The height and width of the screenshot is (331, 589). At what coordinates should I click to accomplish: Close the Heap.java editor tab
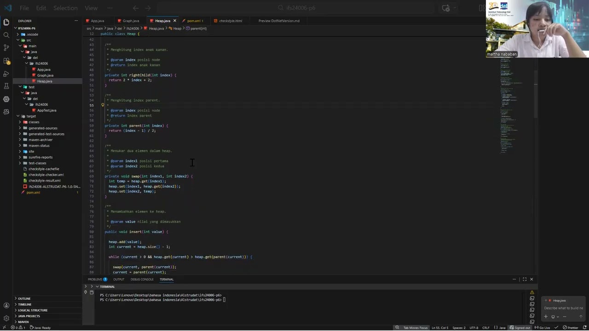pyautogui.click(x=175, y=21)
